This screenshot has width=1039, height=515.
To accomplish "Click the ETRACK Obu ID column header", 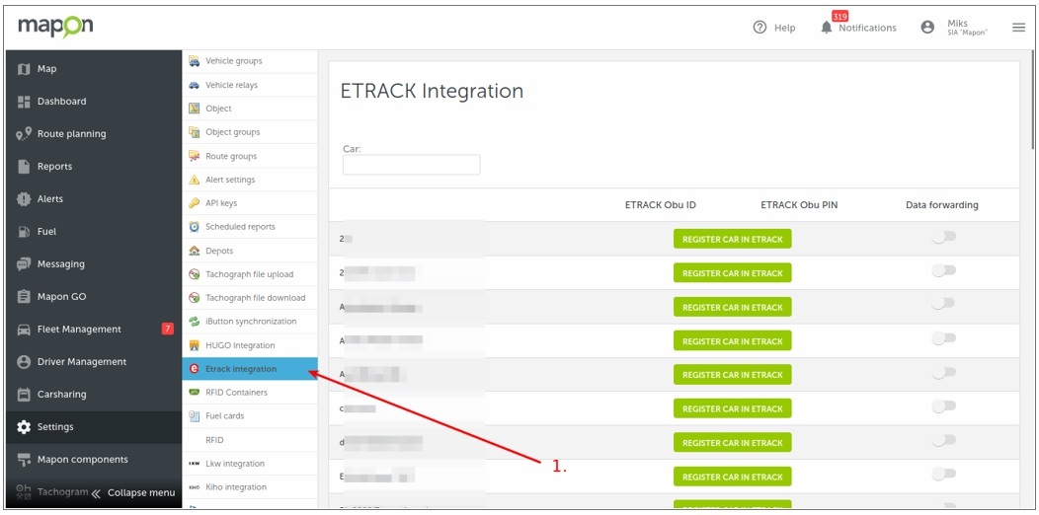I will (x=660, y=205).
